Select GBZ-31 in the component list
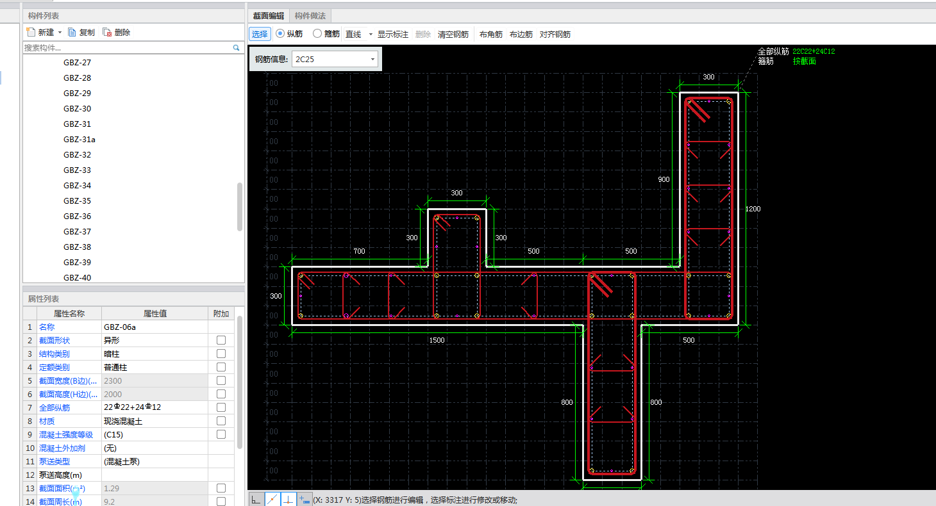936x506 pixels. [x=78, y=124]
